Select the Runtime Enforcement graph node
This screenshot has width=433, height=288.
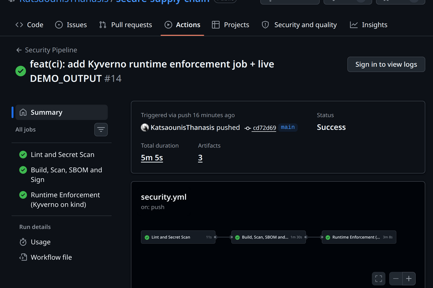[359, 237]
